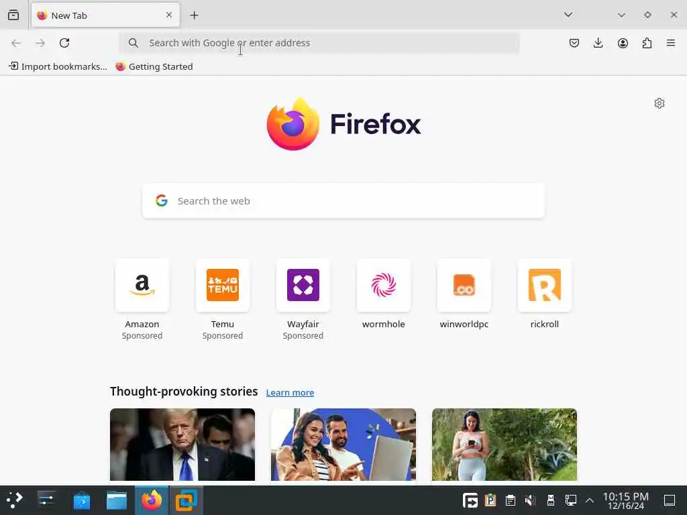Click Learn more link beside stories heading
This screenshot has width=687, height=515.
[290, 392]
